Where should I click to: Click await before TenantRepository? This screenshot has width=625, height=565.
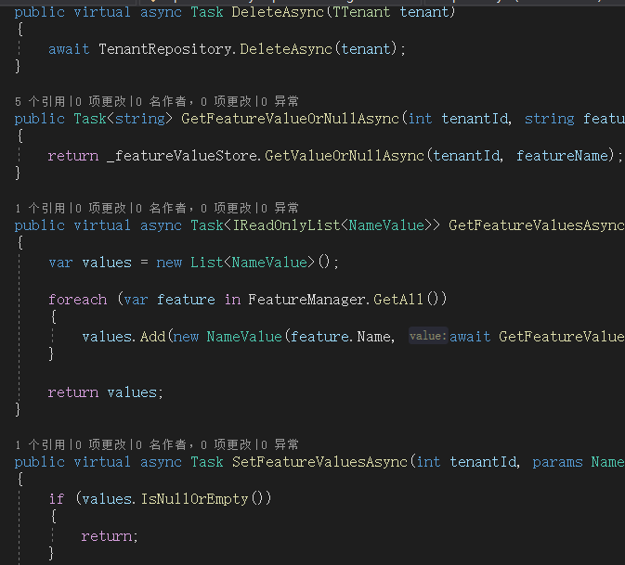tap(69, 49)
